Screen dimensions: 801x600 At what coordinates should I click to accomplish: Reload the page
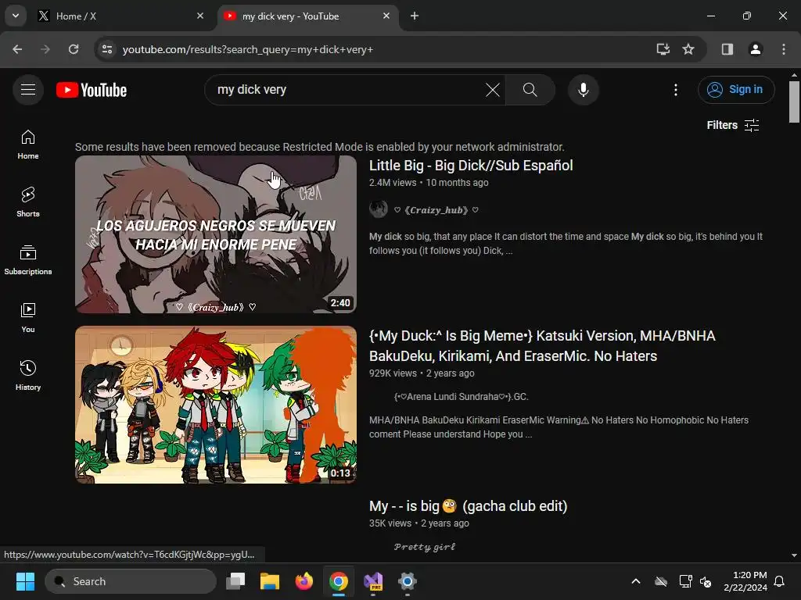(74, 49)
